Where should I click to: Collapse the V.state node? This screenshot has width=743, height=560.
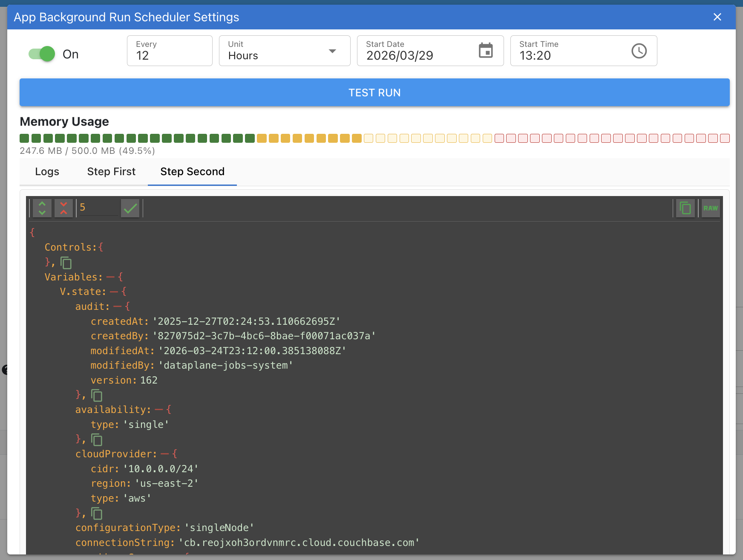coord(114,292)
